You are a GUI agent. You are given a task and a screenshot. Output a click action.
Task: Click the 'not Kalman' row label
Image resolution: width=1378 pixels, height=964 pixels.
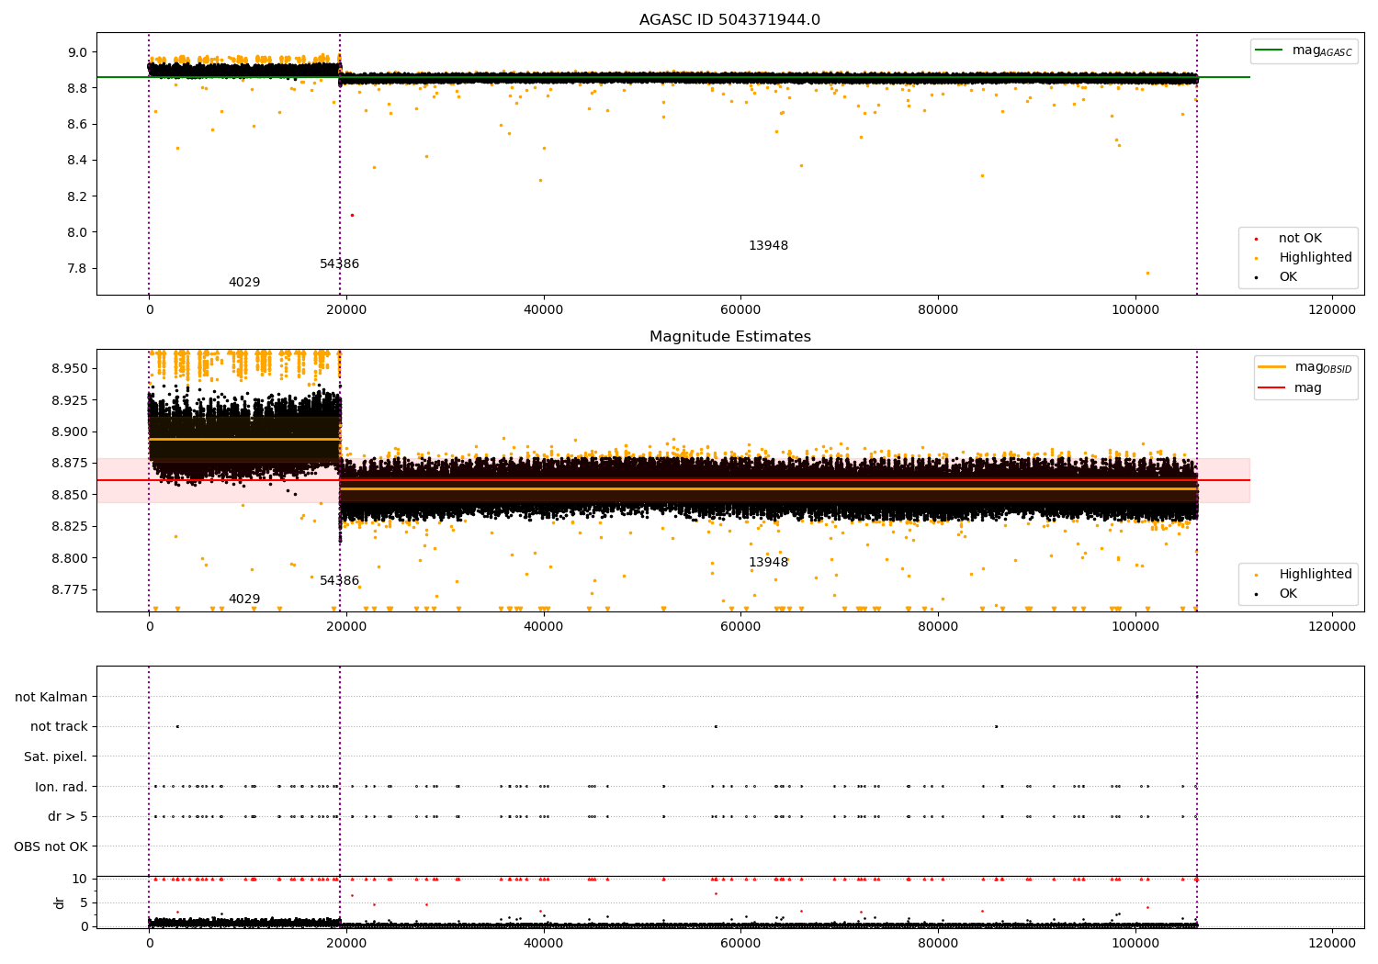click(51, 698)
